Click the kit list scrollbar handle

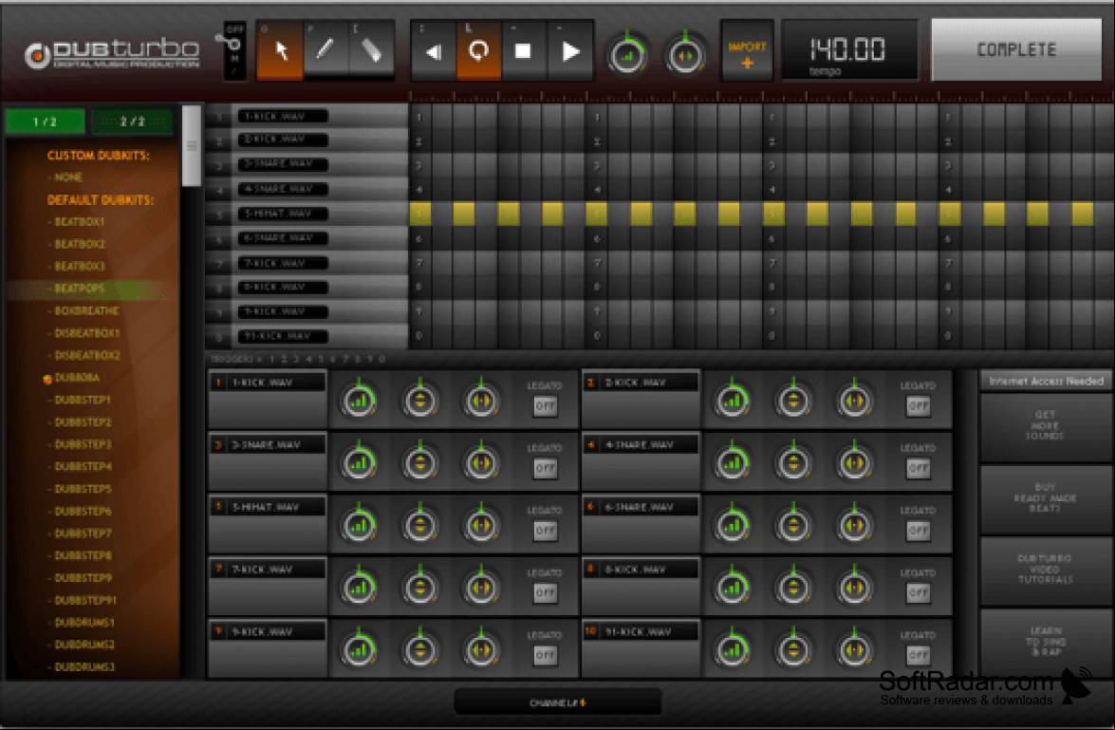[x=192, y=146]
